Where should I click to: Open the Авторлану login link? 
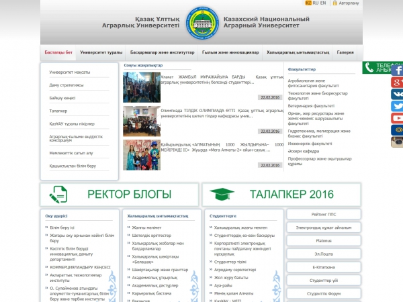(349, 3)
